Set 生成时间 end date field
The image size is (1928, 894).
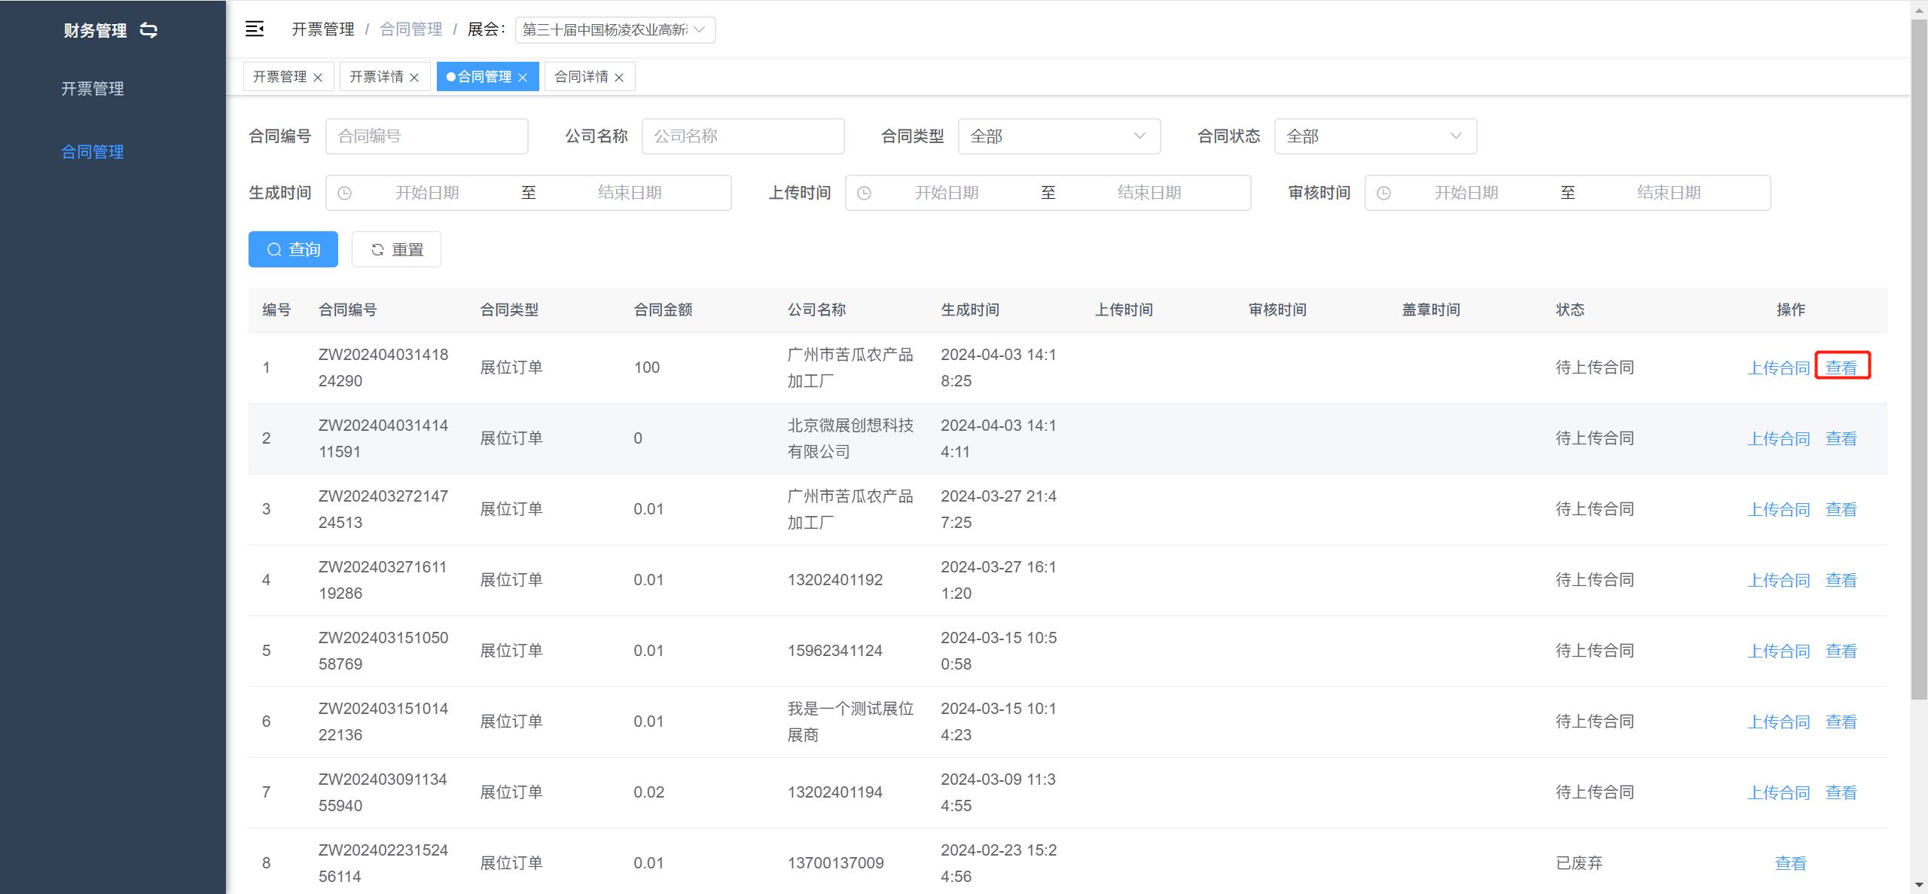630,193
